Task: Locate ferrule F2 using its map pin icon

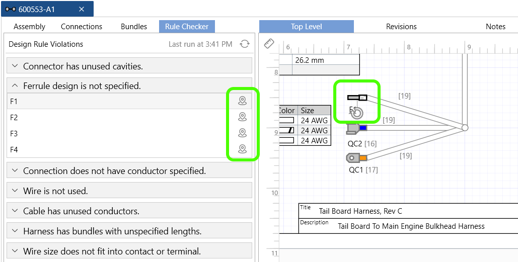Action: [x=243, y=117]
